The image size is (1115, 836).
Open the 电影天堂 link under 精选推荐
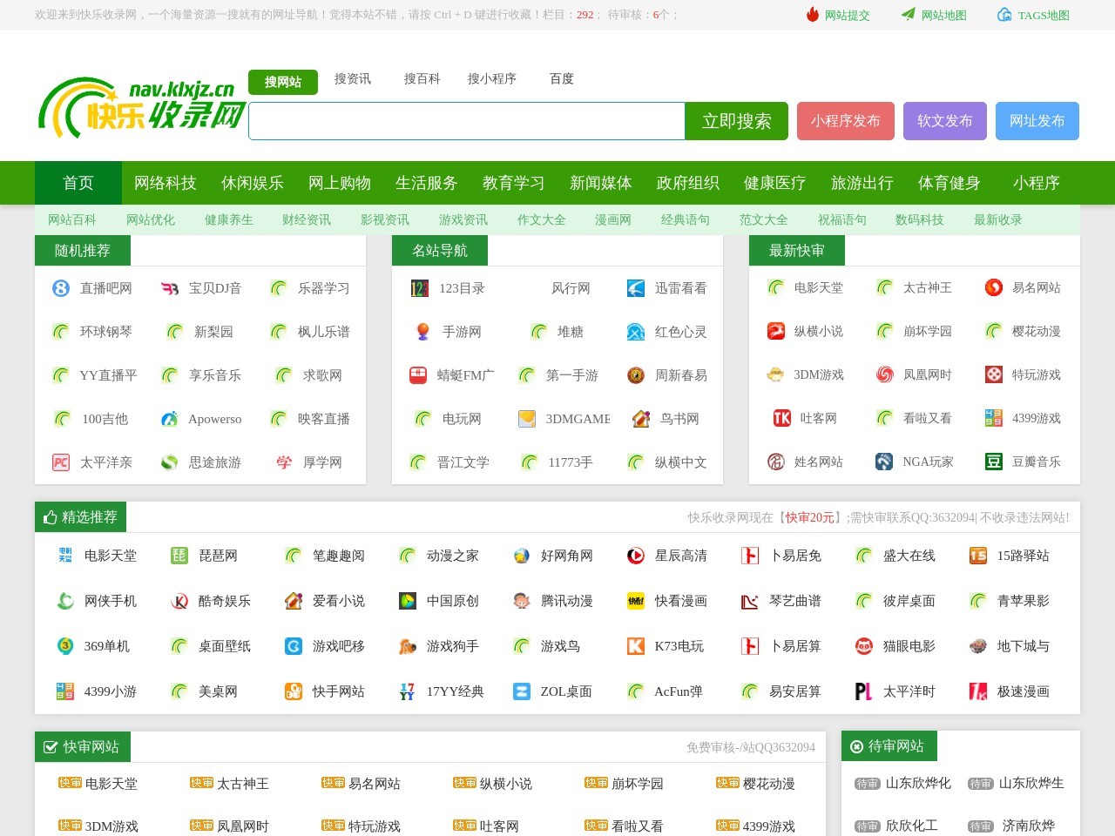[x=108, y=556]
